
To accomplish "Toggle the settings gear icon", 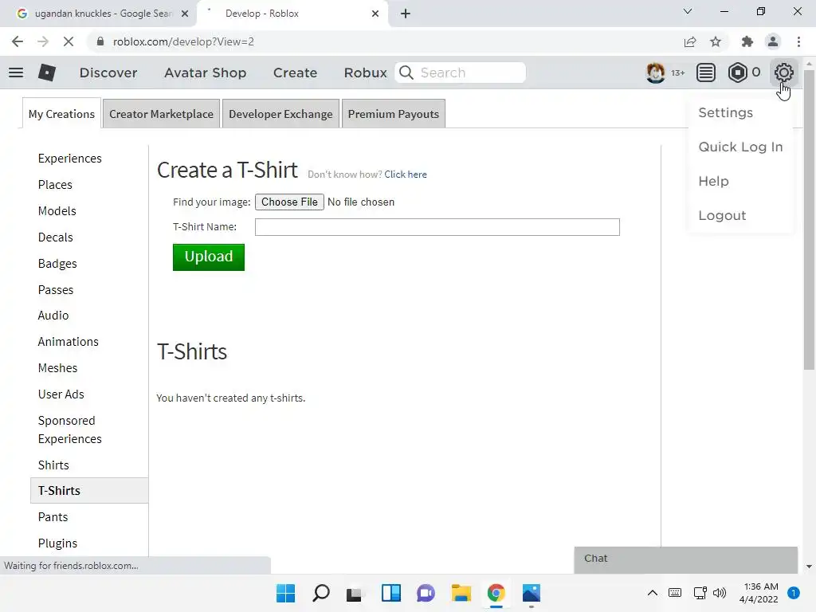I will click(x=784, y=73).
